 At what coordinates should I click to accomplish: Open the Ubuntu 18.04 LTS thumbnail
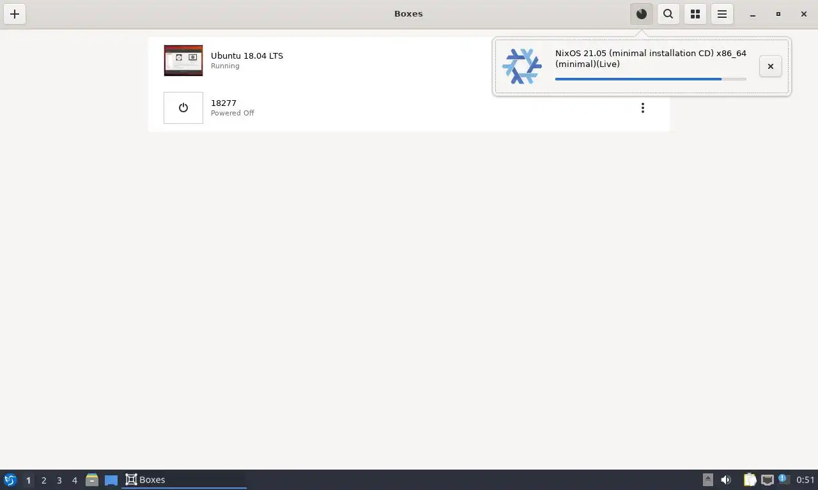tap(183, 61)
